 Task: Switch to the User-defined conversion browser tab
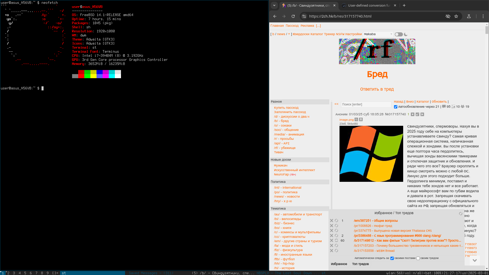click(x=369, y=5)
